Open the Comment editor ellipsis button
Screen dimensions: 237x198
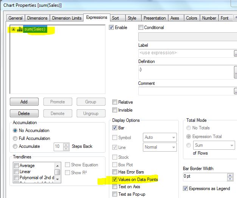pos(235,91)
